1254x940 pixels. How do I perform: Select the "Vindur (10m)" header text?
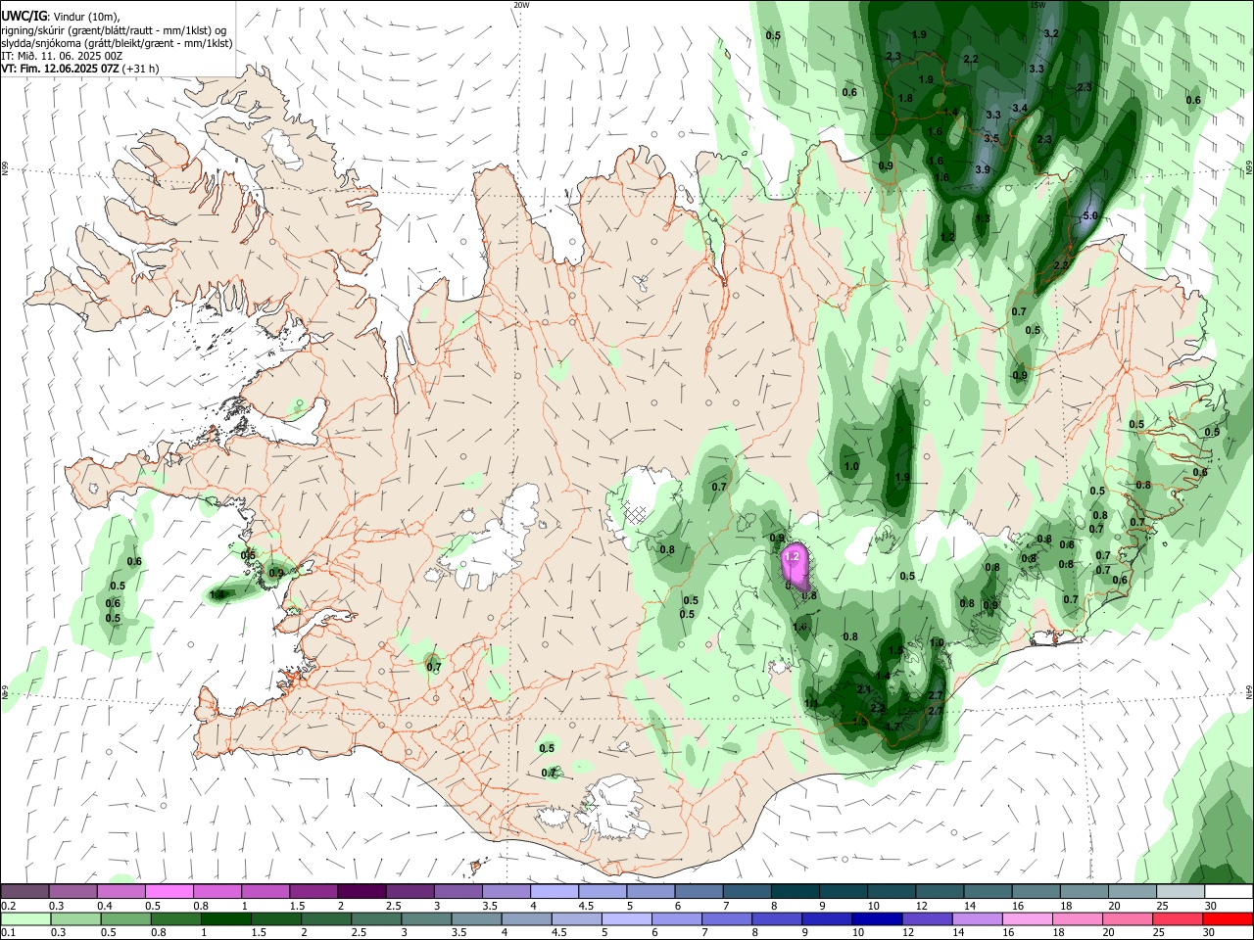[86, 17]
